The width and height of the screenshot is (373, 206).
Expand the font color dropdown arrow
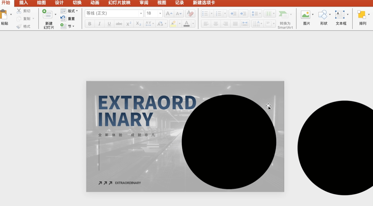193,24
